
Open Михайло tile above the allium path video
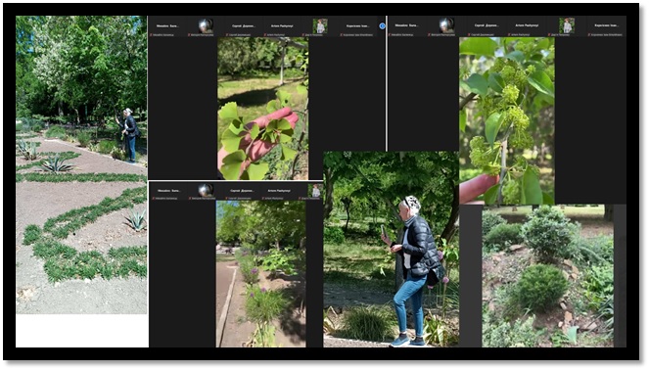click(x=169, y=191)
